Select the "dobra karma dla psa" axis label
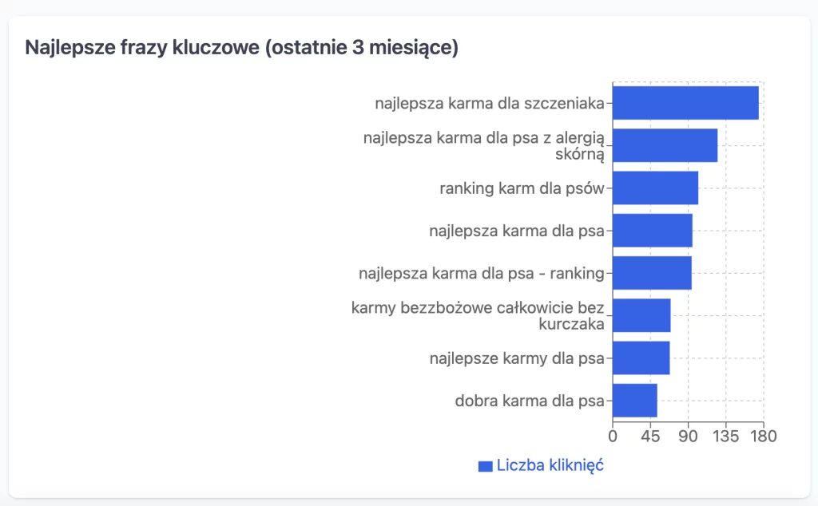The image size is (818, 506). (529, 401)
